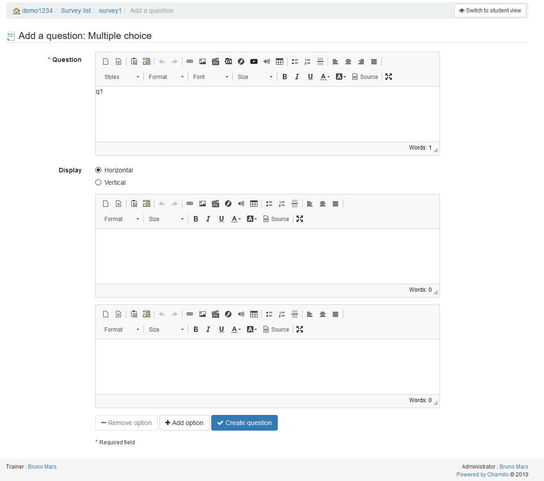
Task: Switch to student view
Action: (490, 10)
